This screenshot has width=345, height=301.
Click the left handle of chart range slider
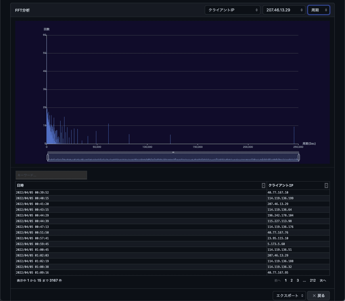tap(48, 157)
